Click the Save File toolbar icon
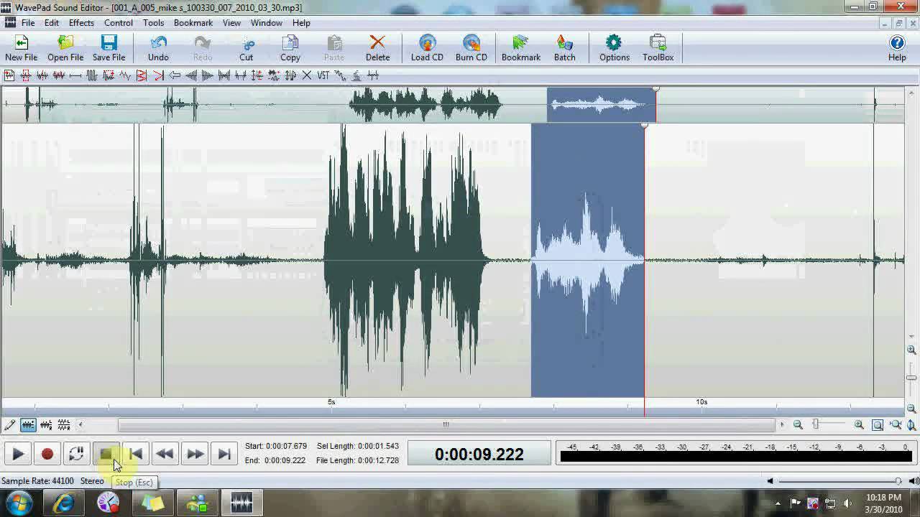This screenshot has width=920, height=517. coord(109,48)
